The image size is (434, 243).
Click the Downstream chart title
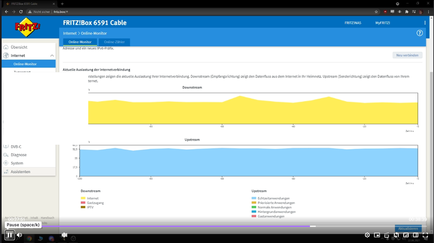(192, 87)
